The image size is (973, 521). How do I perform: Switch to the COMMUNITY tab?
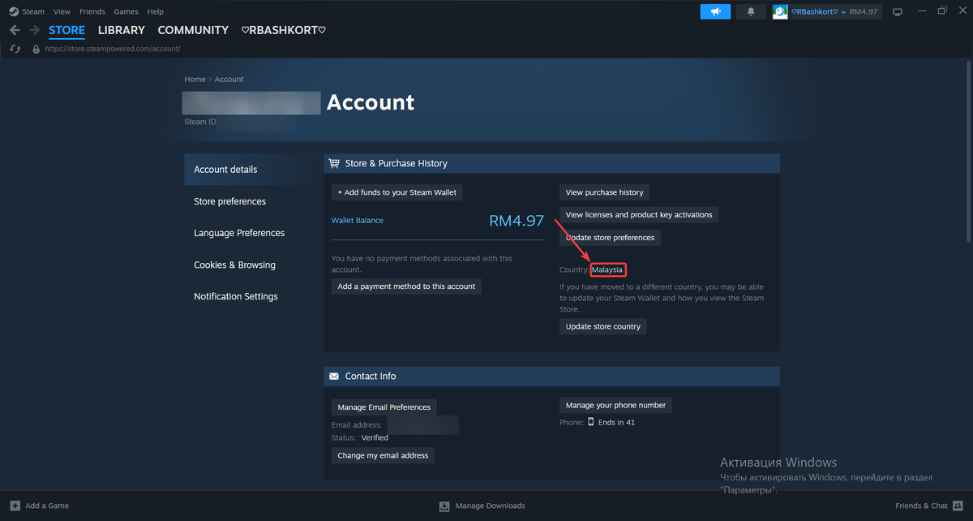tap(193, 30)
